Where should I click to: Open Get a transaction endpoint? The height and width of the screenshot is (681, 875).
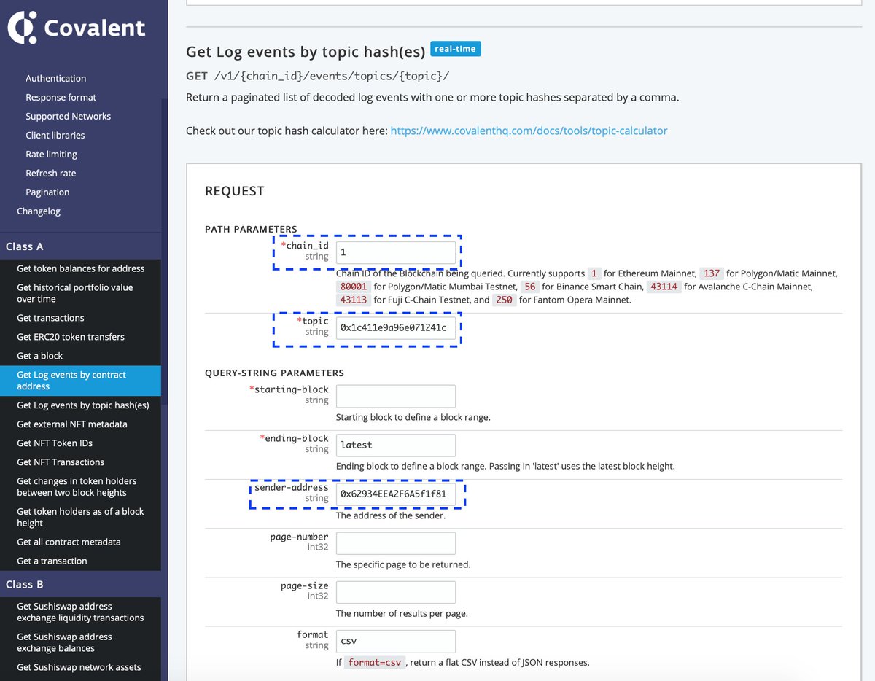click(52, 561)
